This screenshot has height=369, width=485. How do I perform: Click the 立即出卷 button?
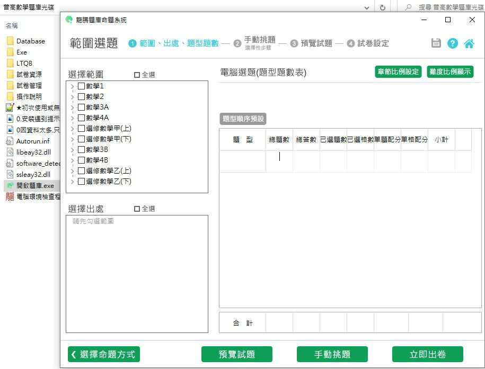pyautogui.click(x=427, y=354)
